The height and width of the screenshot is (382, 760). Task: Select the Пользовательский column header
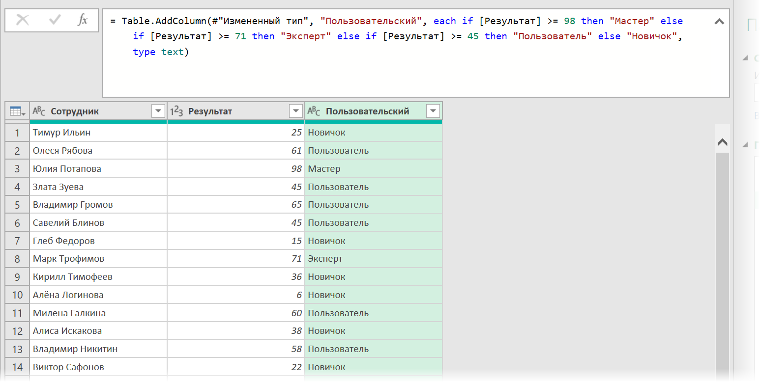374,111
